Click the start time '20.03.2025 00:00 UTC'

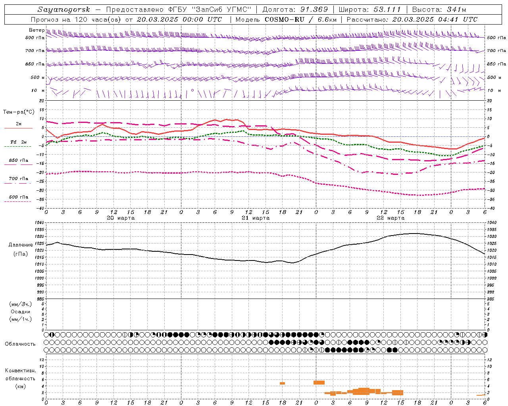(x=179, y=19)
